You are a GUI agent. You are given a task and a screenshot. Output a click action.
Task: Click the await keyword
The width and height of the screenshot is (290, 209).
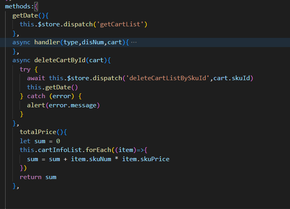click(36, 78)
